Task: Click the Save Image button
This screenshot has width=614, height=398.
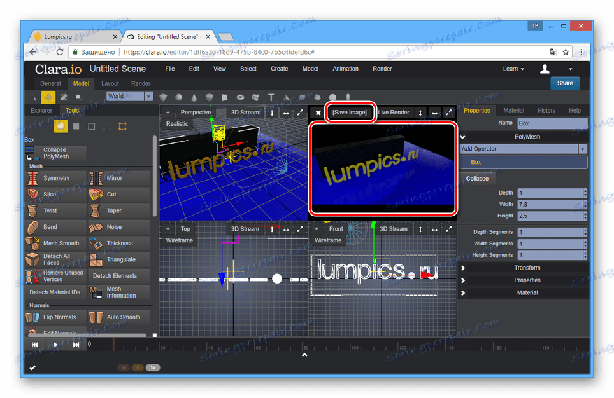Action: tap(350, 113)
